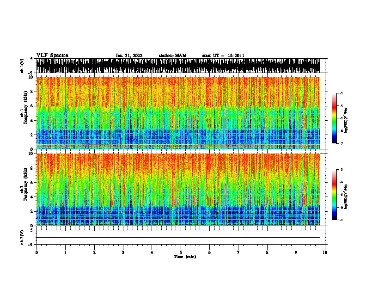
Task: Click the ch.1 spectrogram color bar
Action: [x=335, y=118]
